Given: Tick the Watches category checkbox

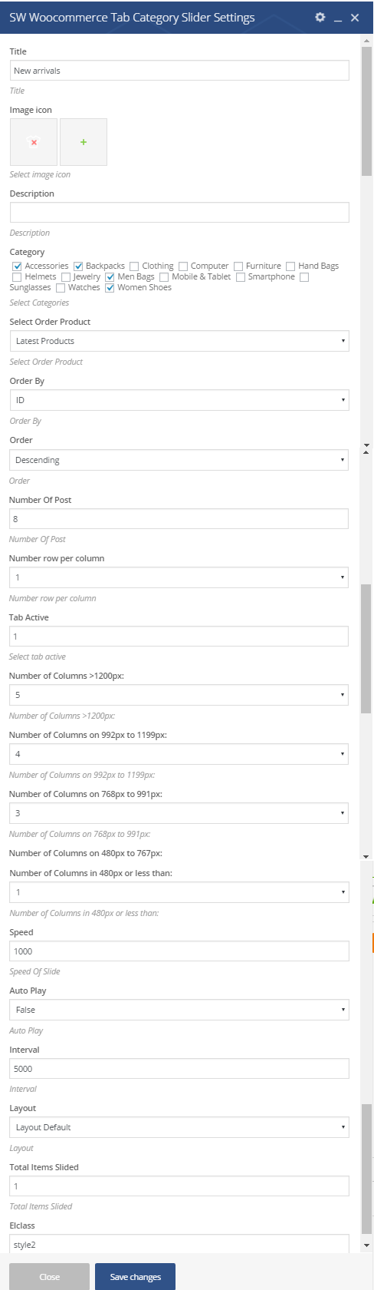Looking at the screenshot, I should [x=61, y=287].
